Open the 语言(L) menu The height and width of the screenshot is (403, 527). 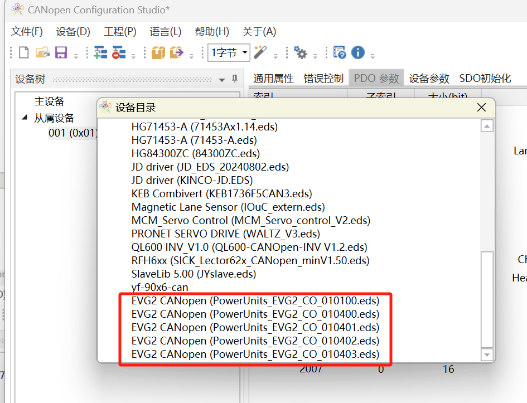click(x=166, y=32)
